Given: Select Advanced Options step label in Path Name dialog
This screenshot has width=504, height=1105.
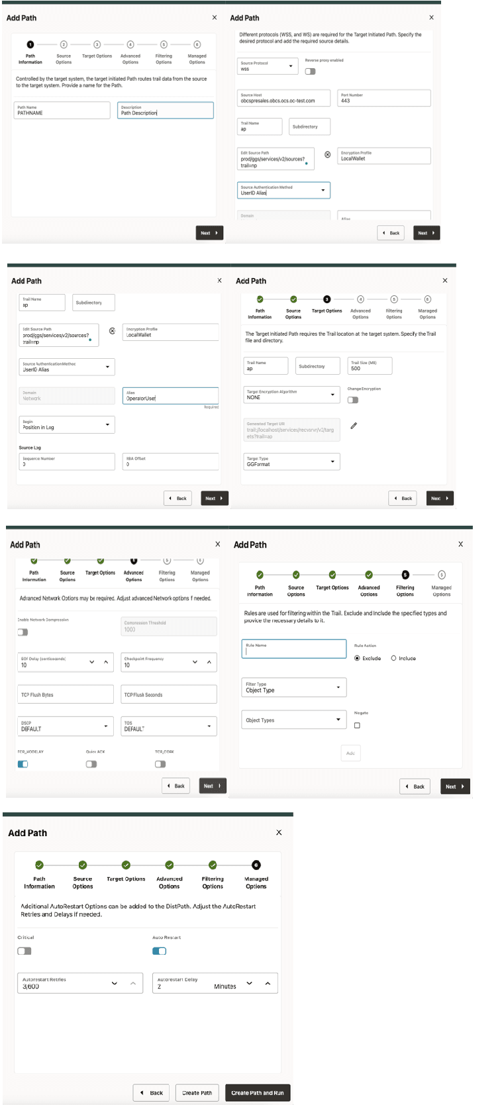Looking at the screenshot, I should point(130,59).
